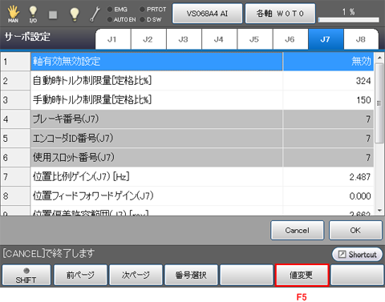The height and width of the screenshot is (302, 385).
Task: Click the gray stop square icon
Action: coord(53,14)
